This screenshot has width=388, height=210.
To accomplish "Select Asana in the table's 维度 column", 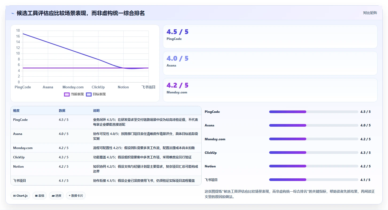I will click(18, 134).
